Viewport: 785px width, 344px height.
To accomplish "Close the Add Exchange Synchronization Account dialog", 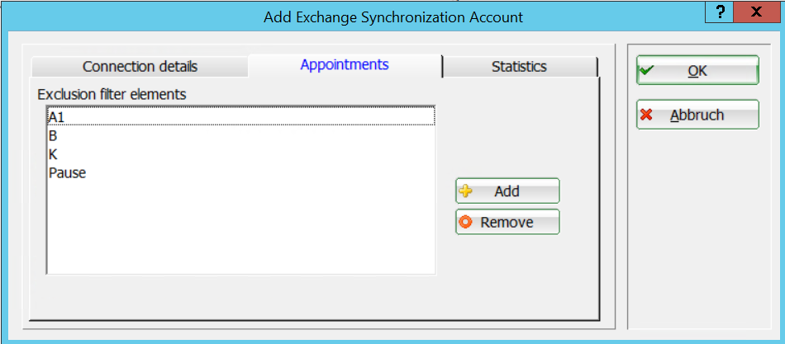I will (757, 12).
